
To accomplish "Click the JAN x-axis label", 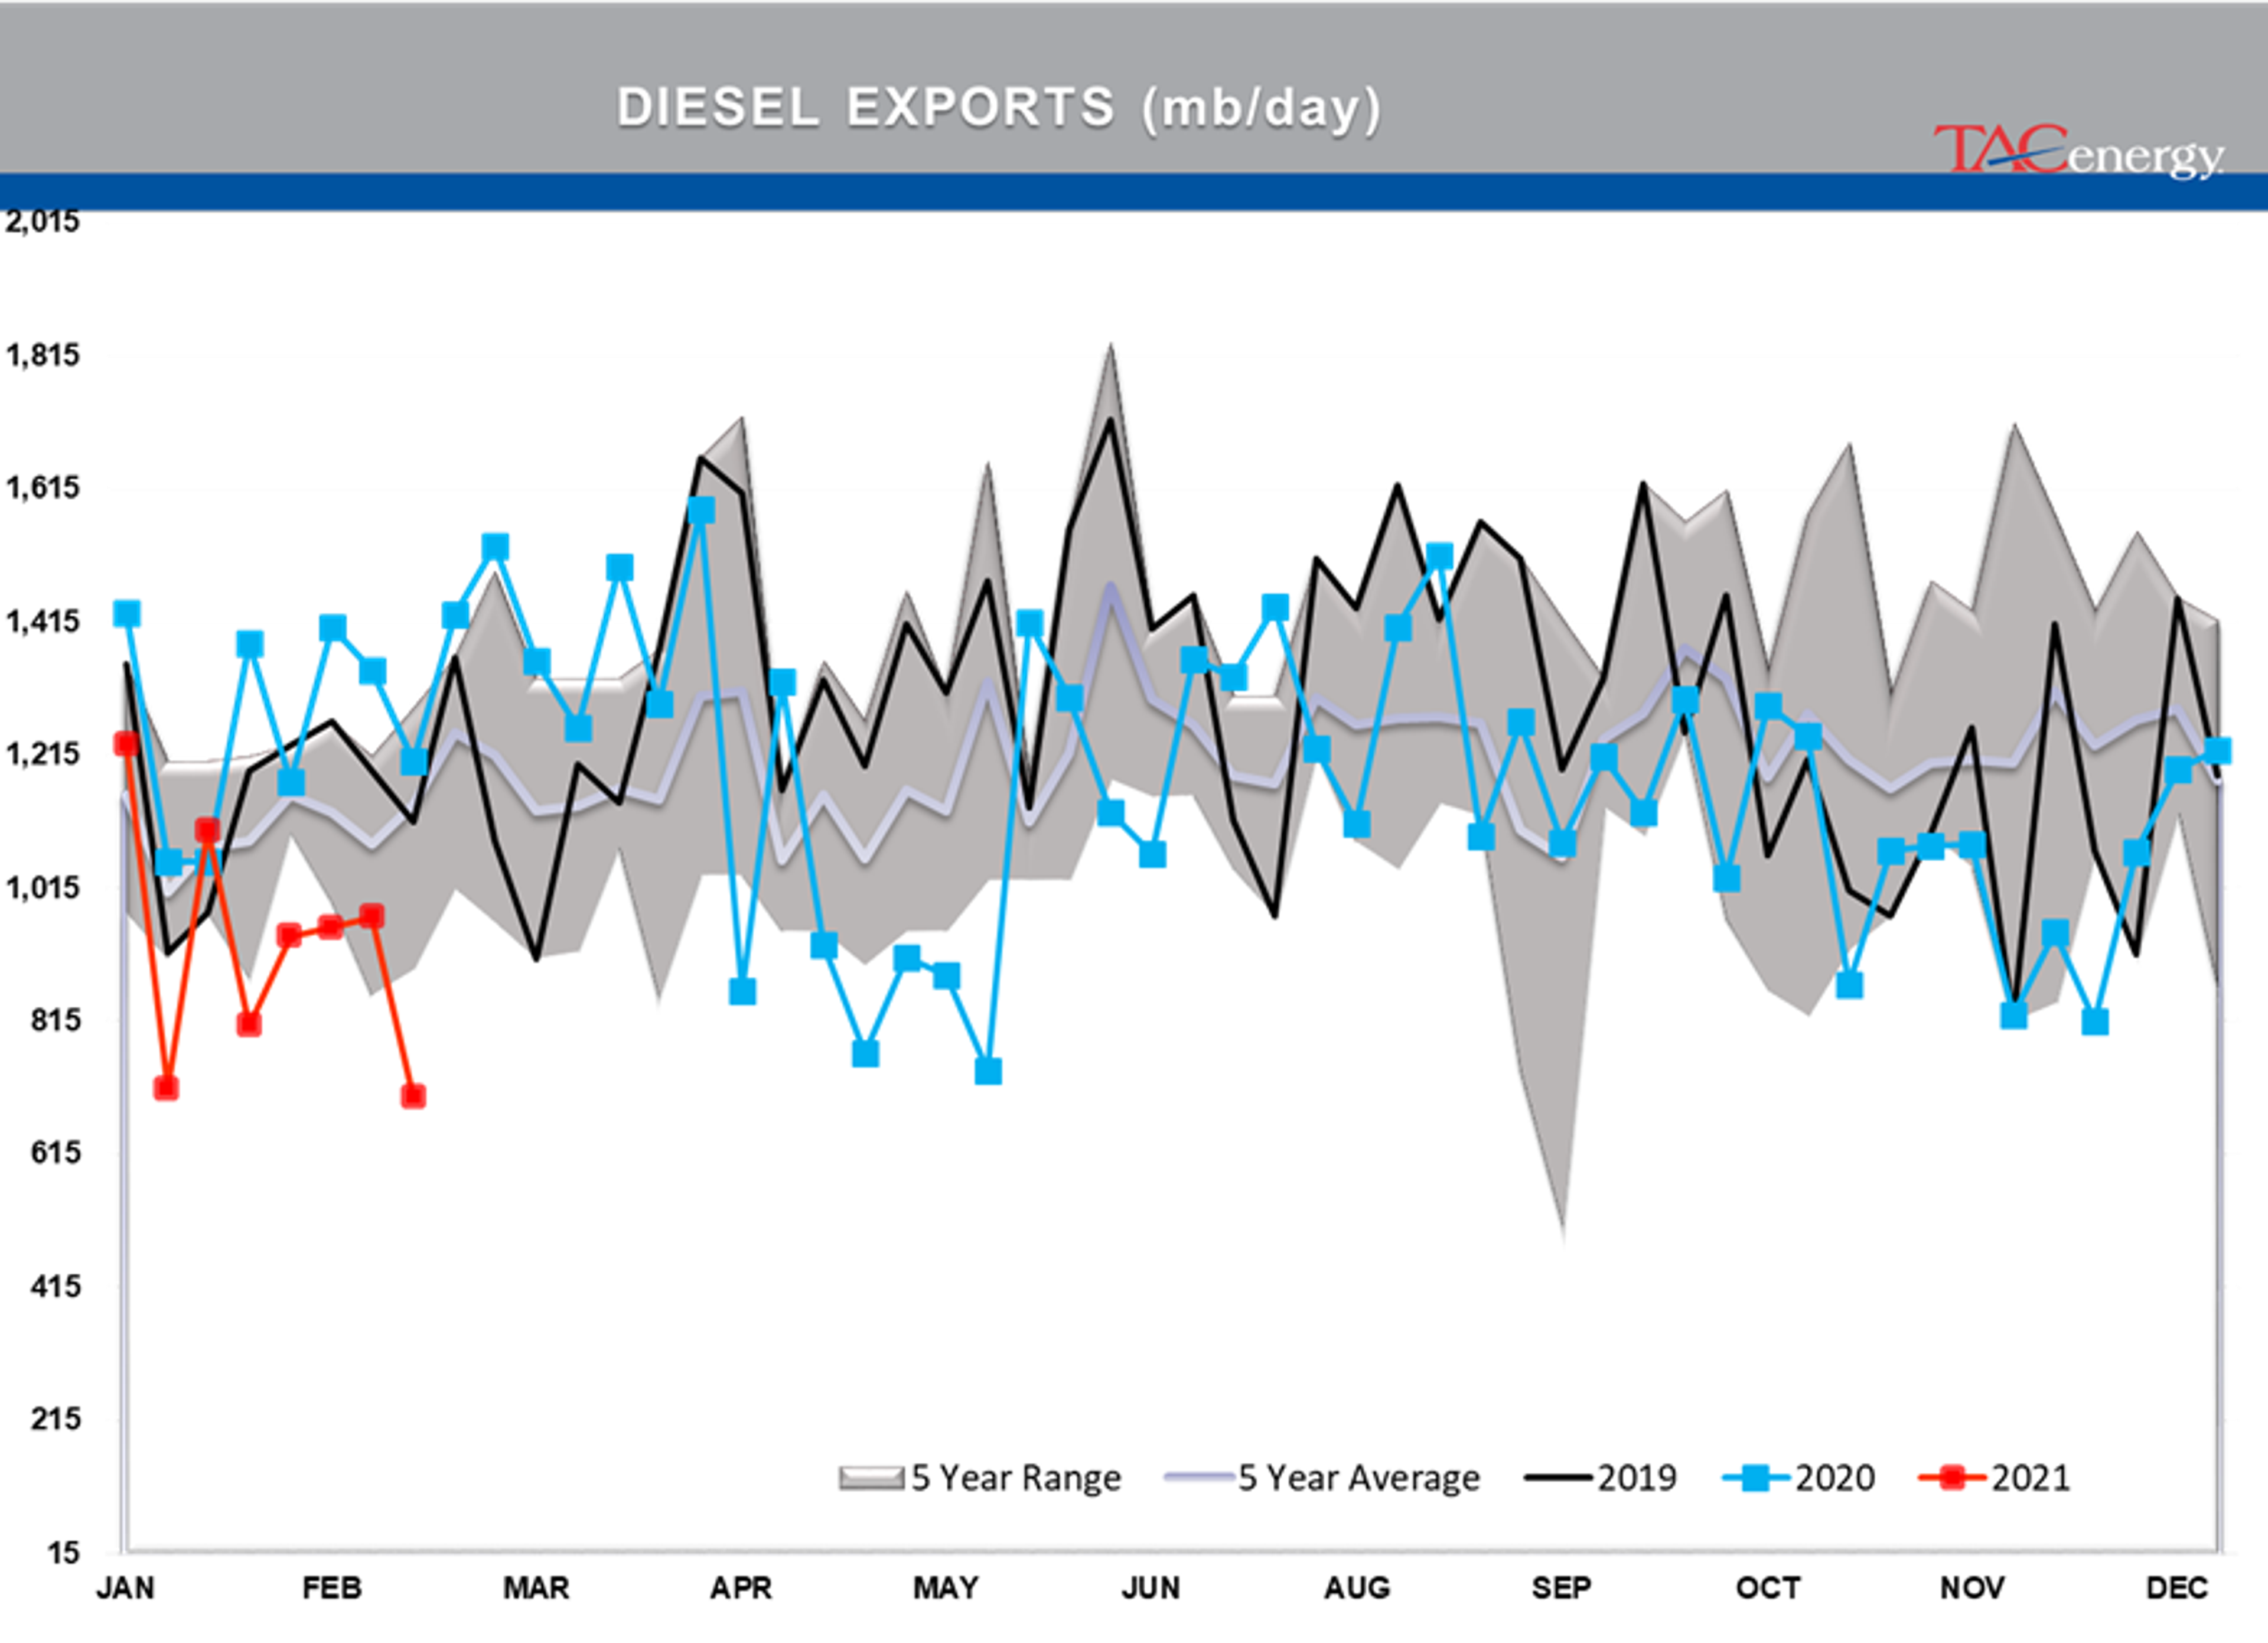I will coord(125,1588).
